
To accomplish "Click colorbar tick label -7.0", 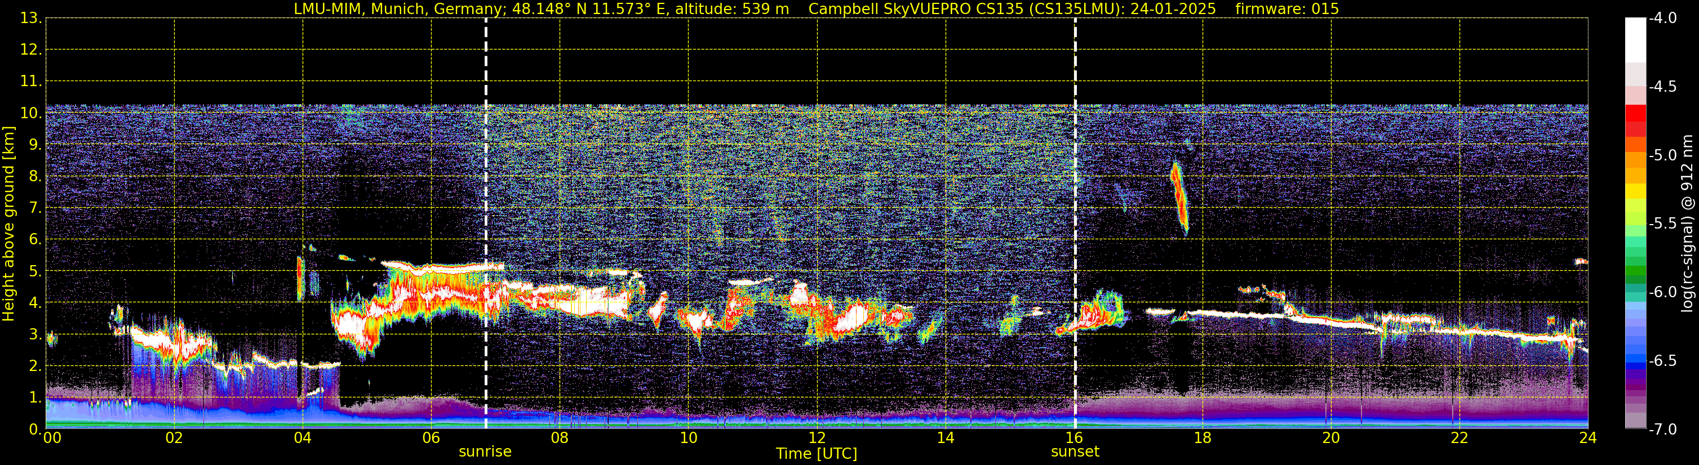I will pyautogui.click(x=1663, y=430).
